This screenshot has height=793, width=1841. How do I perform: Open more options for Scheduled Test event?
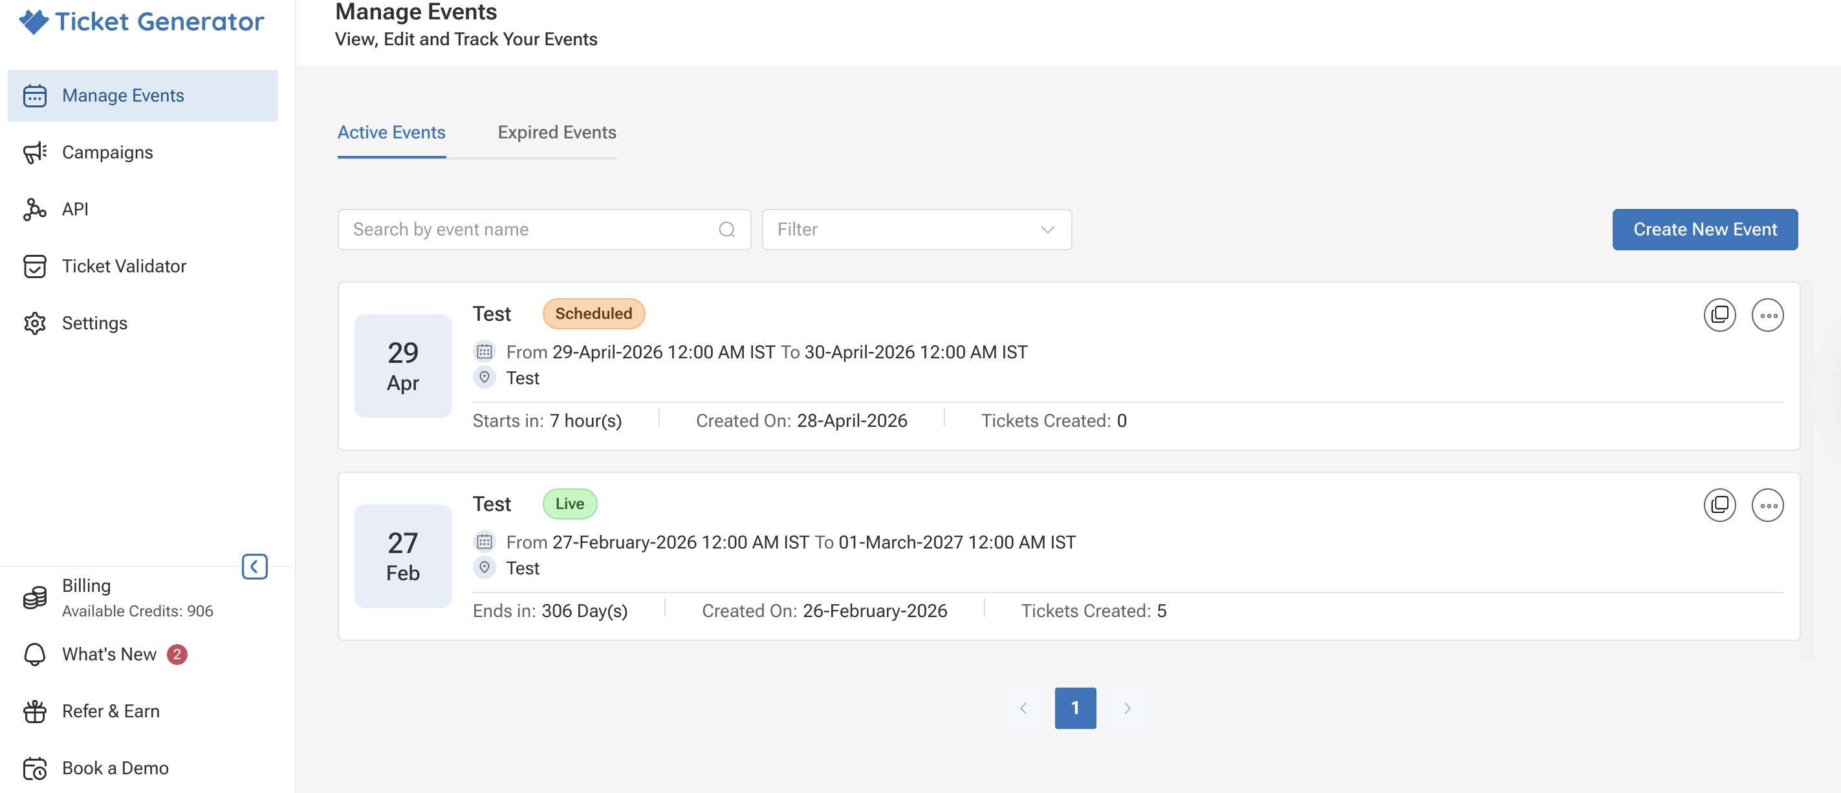(1767, 315)
